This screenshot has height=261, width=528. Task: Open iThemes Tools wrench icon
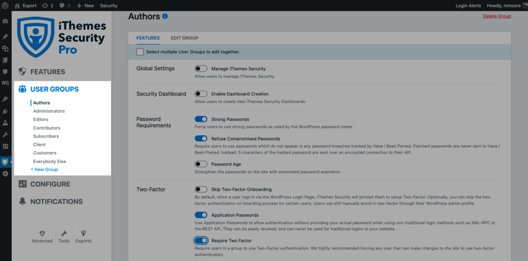pos(63,233)
